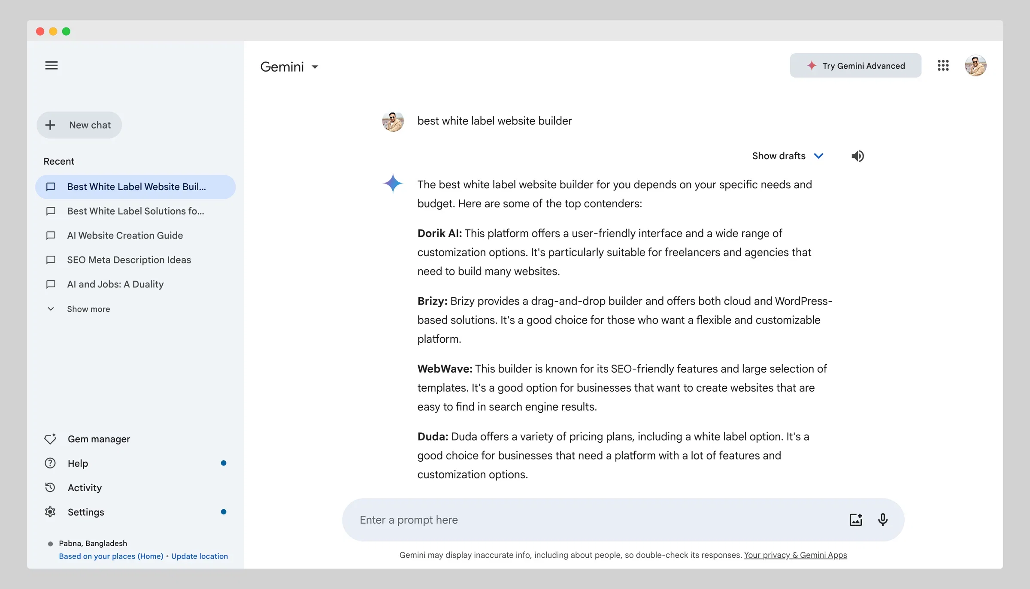
Task: Open the Google apps grid
Action: click(x=943, y=66)
